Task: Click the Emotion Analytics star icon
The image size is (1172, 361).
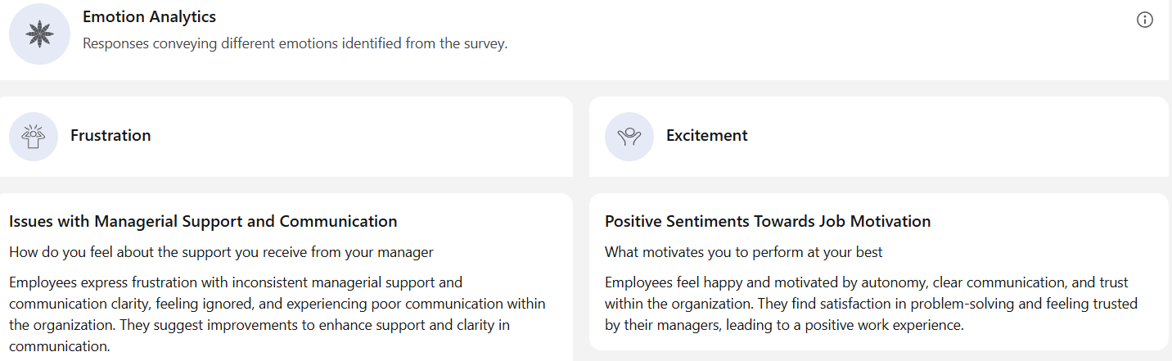Action: (x=39, y=34)
